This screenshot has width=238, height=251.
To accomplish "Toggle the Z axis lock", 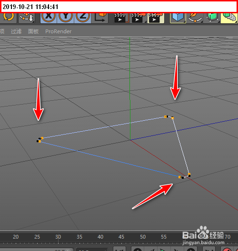I will 82,18.
